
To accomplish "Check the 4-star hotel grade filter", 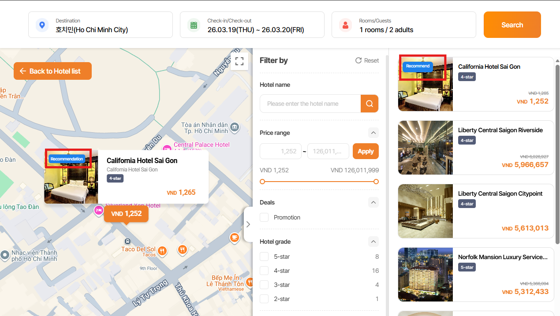I will (x=264, y=271).
